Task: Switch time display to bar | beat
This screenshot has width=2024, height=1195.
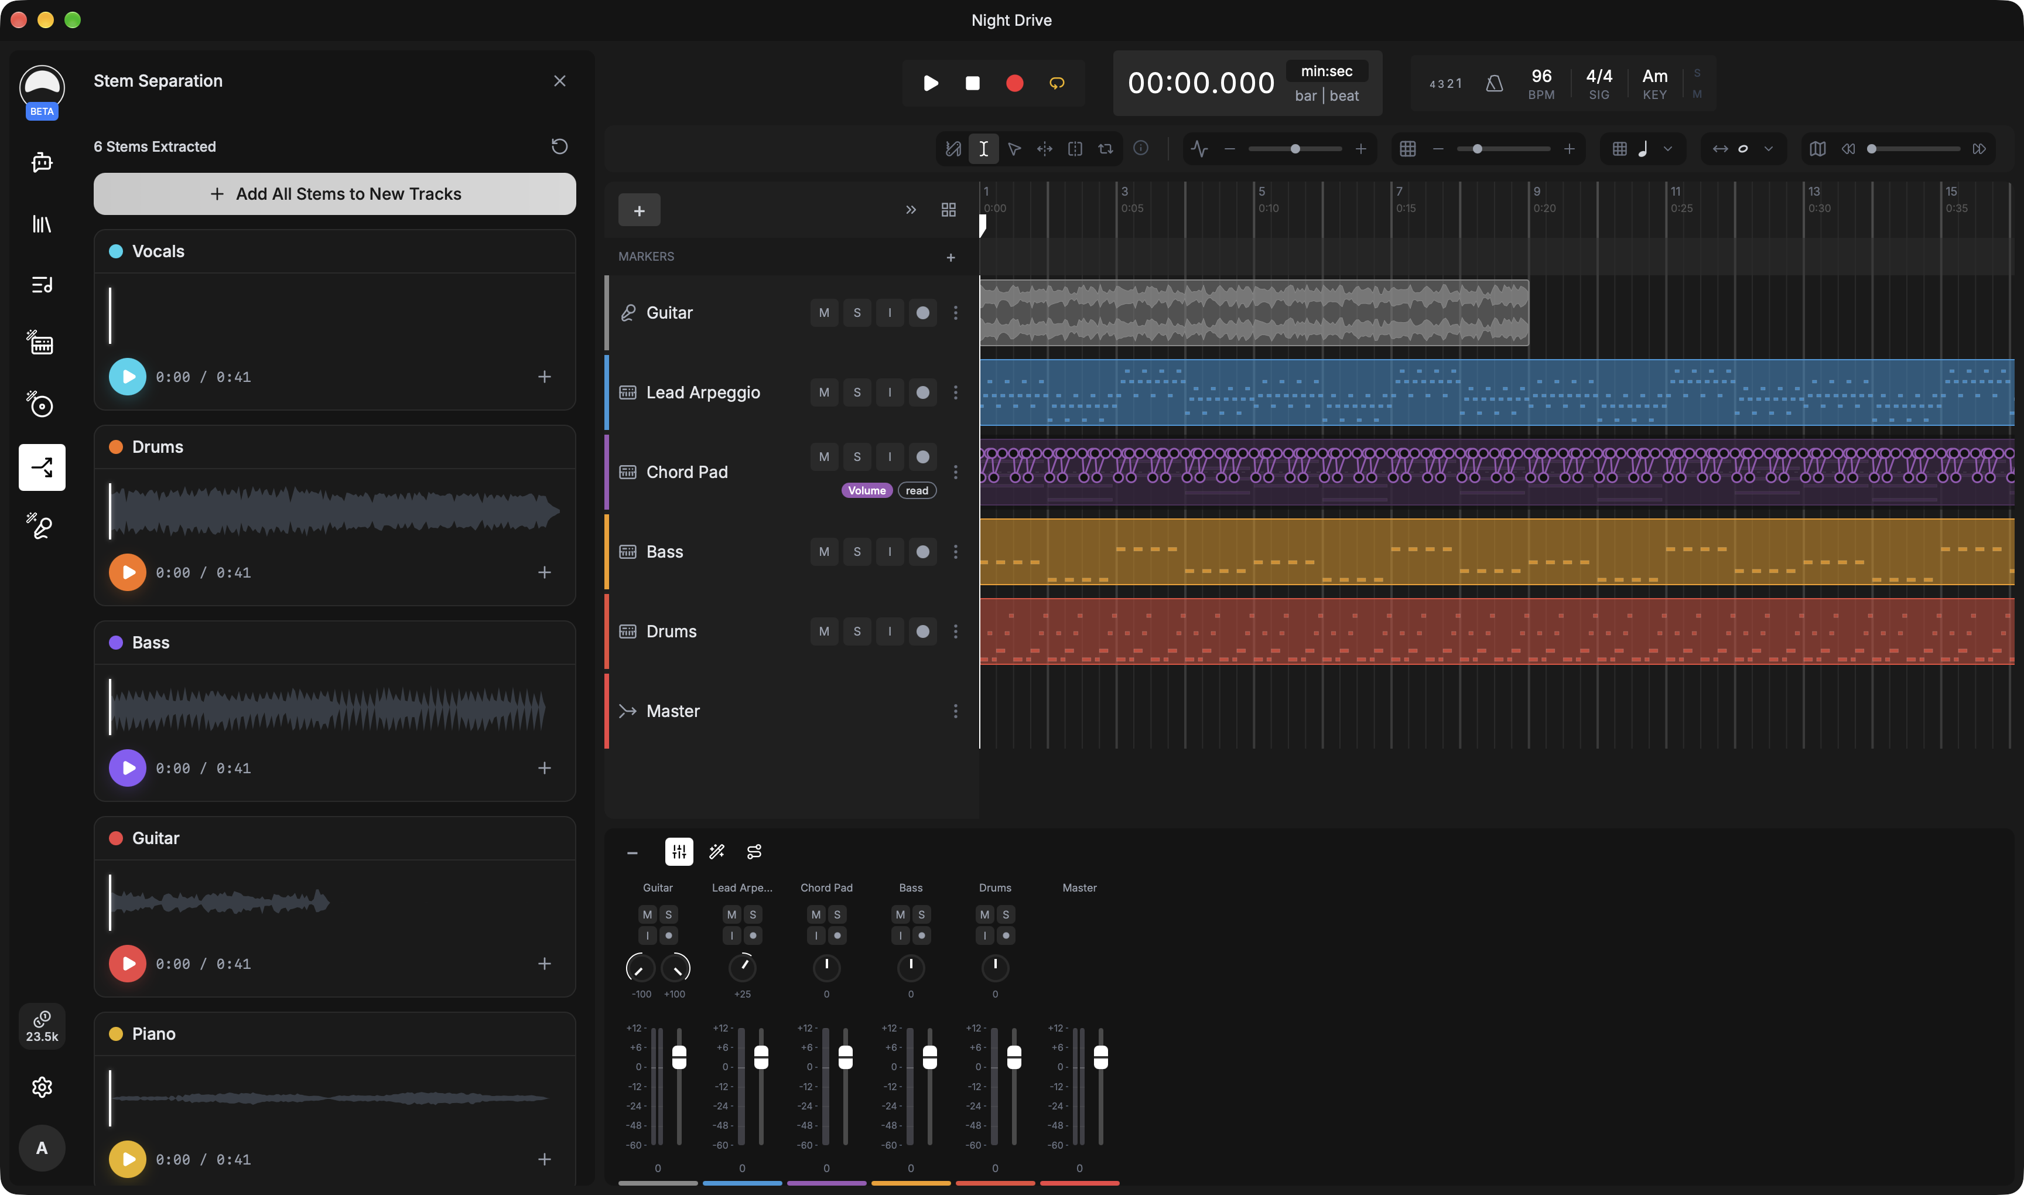Action: click(1327, 96)
